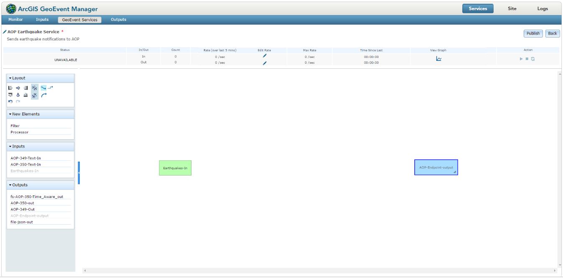Click the align vertical middle icon

pyautogui.click(x=18, y=95)
